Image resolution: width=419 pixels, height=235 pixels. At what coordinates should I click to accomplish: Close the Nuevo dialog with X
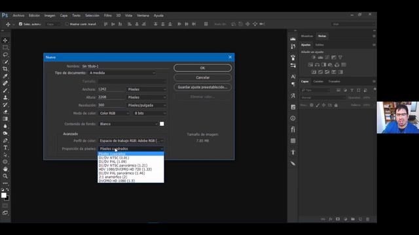[x=230, y=57]
